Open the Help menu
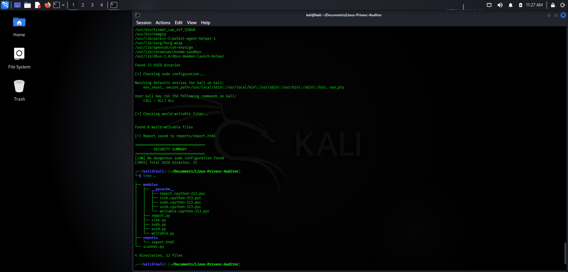The image size is (568, 272). click(206, 23)
